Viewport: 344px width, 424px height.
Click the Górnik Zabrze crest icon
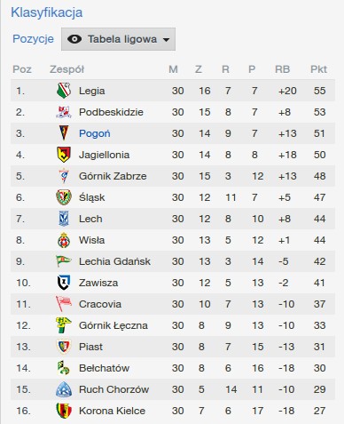(64, 176)
